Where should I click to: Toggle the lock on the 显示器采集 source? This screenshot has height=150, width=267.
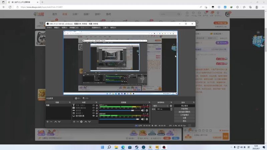click(x=97, y=116)
